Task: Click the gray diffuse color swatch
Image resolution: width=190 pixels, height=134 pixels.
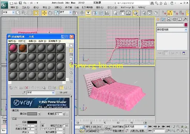Action: (32, 114)
